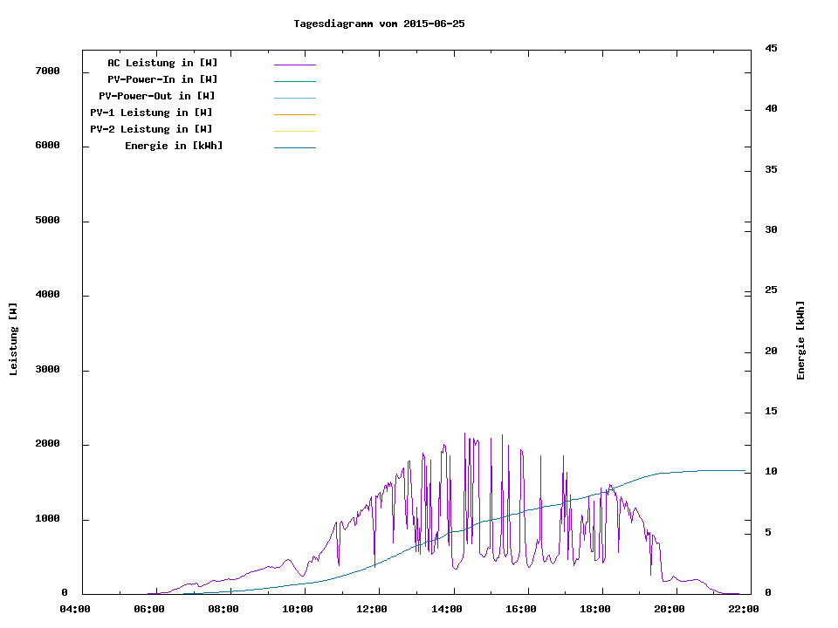838x628 pixels.
Task: Select the 'Energie in [kWh]' legend label
Action: click(174, 146)
